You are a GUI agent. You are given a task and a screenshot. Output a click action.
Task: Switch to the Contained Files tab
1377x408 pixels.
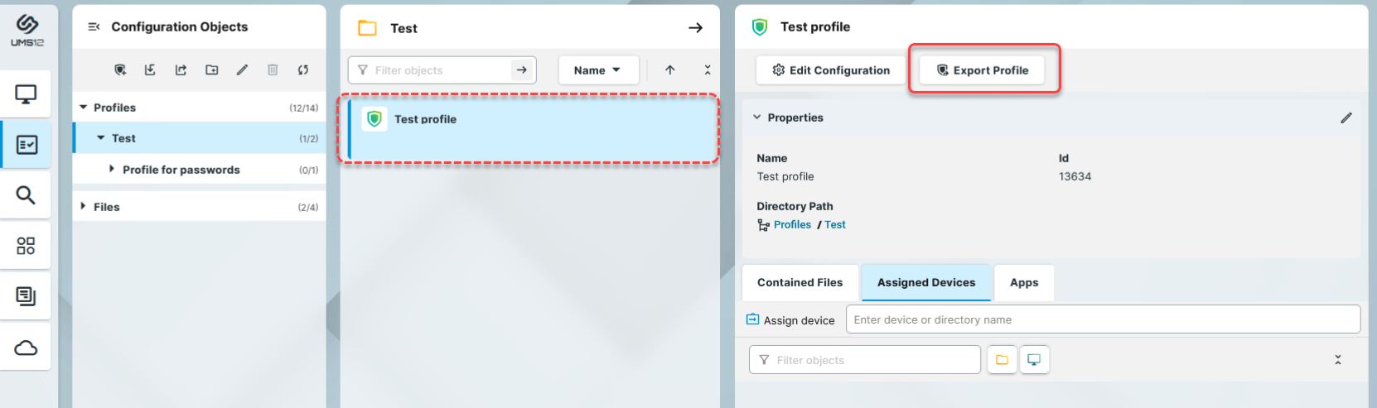click(x=800, y=283)
